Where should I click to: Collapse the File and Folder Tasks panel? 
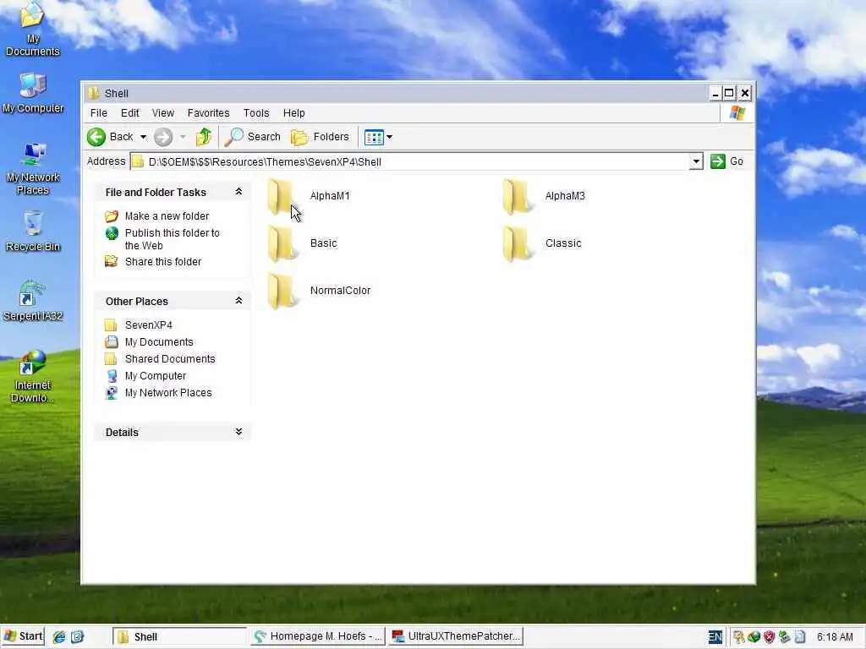coord(238,192)
